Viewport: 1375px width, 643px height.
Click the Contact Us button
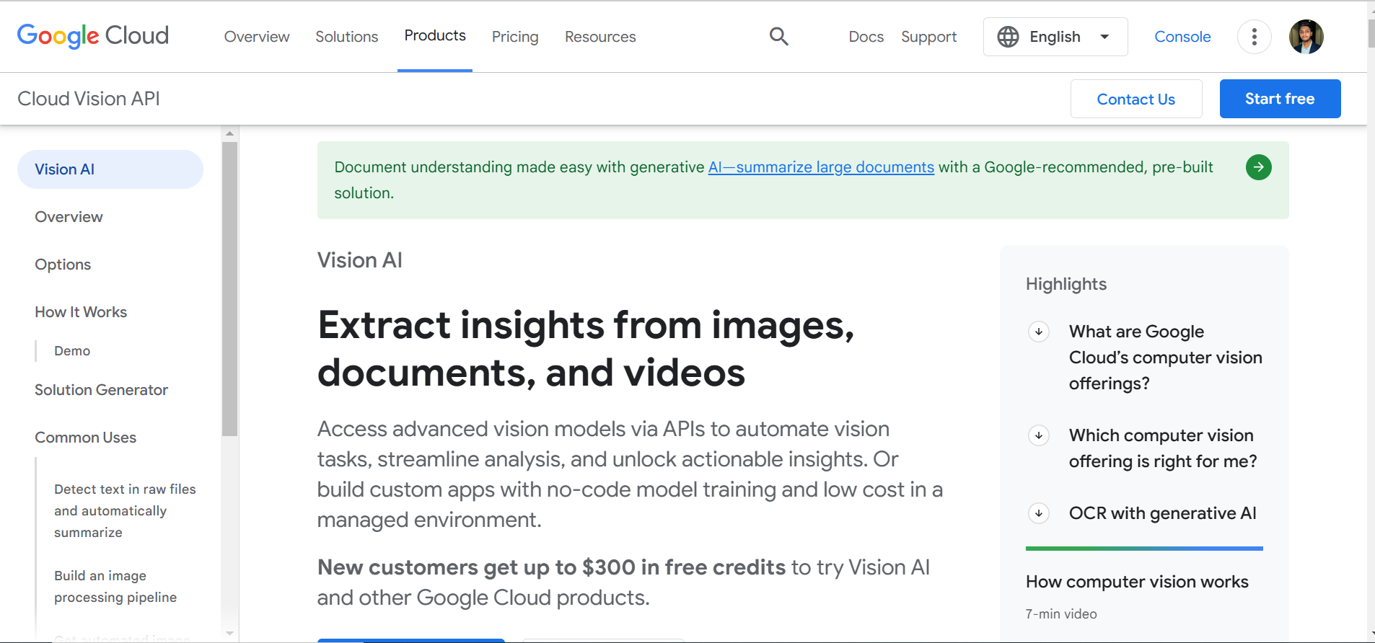(1136, 99)
